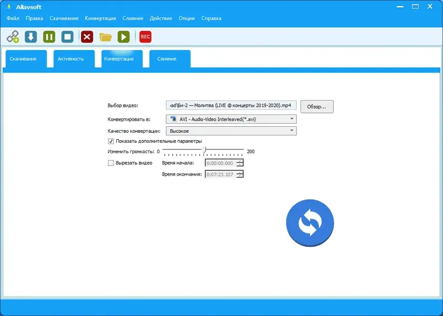Click the Качество конвертации label

coord(134,131)
